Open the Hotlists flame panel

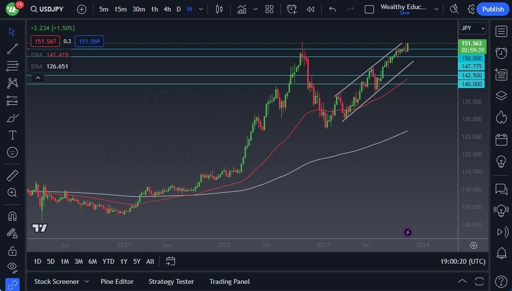[501, 117]
